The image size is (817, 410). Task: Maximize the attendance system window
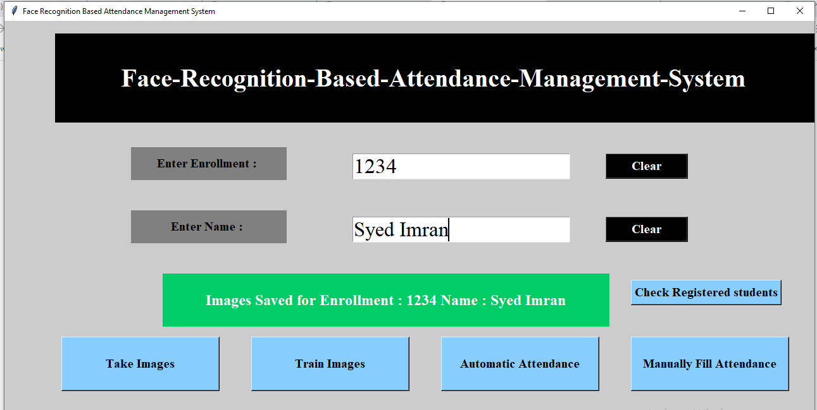click(770, 11)
